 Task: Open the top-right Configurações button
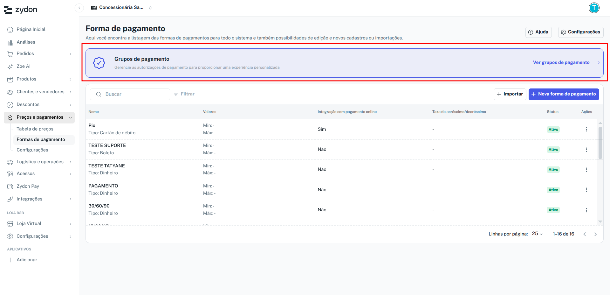[x=581, y=32]
